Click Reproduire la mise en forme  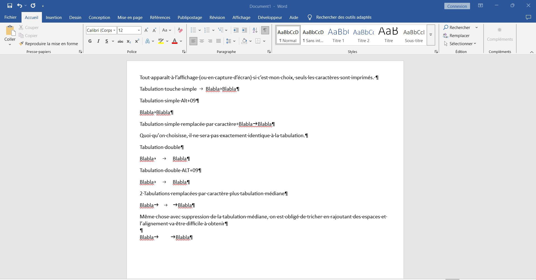pos(49,44)
